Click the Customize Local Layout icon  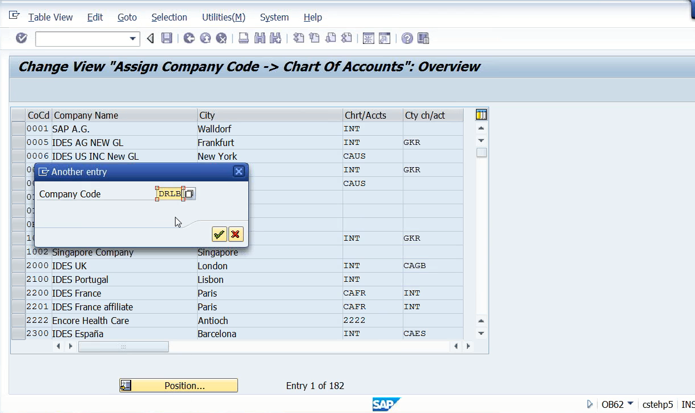pos(423,38)
